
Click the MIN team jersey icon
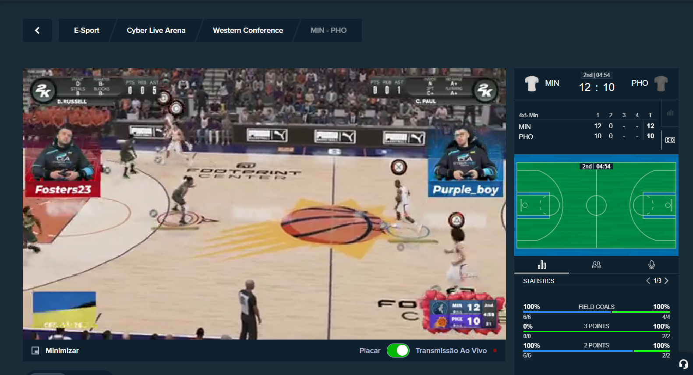click(531, 83)
